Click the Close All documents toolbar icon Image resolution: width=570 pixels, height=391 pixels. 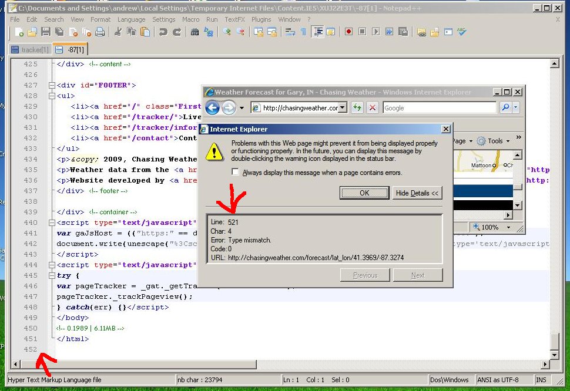(86, 32)
